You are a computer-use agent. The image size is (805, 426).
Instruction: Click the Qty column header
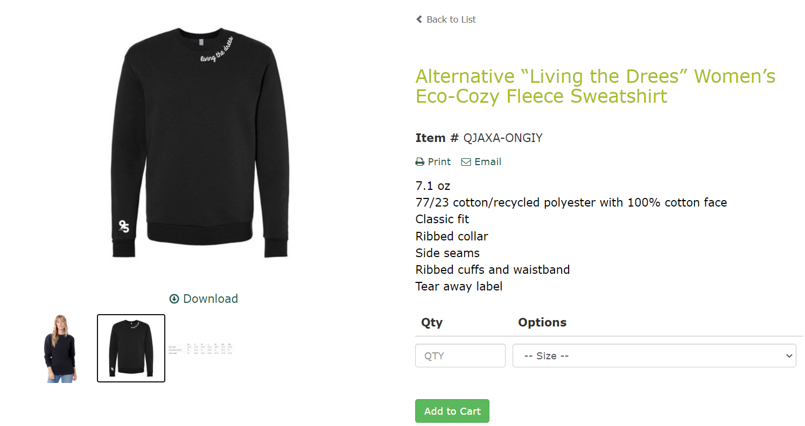pos(432,322)
